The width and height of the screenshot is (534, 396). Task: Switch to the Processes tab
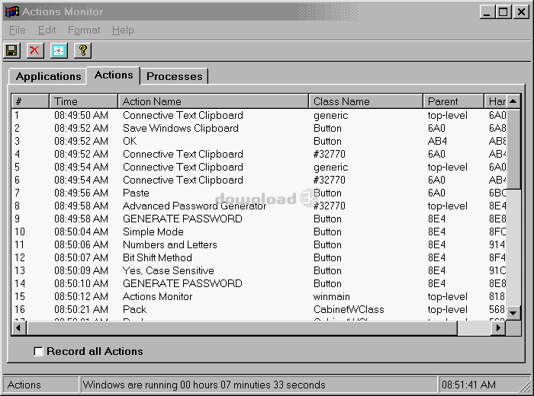pos(174,76)
